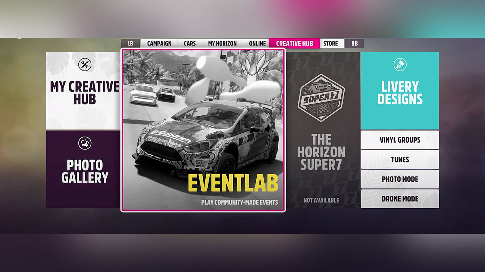Launch Photo Mode
Screen dimensions: 485x272
click(x=400, y=179)
